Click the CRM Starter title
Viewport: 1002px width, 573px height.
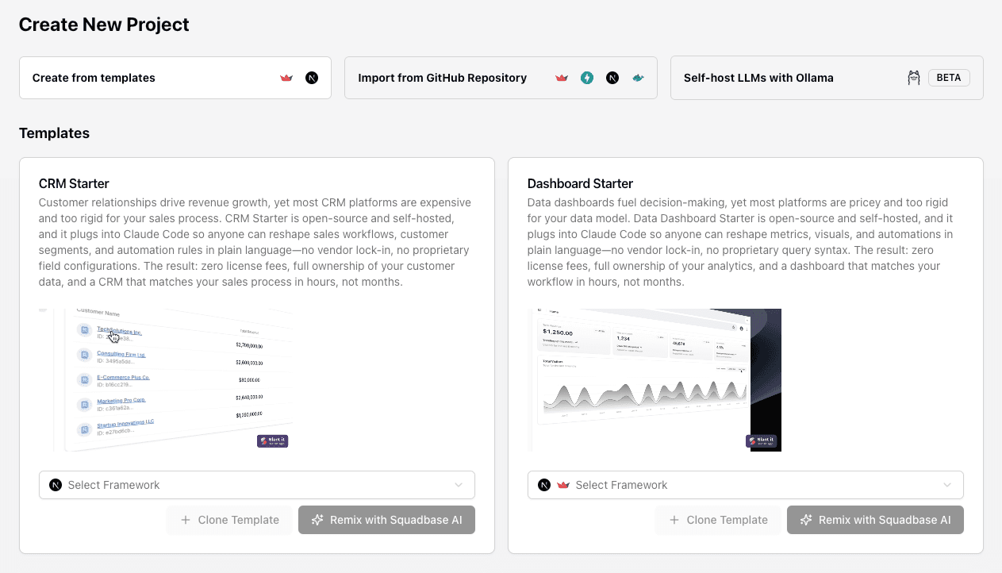(74, 183)
